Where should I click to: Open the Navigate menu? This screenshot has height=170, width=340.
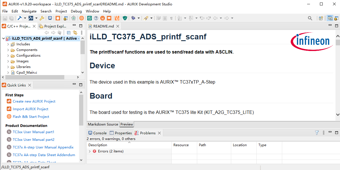click(29, 11)
